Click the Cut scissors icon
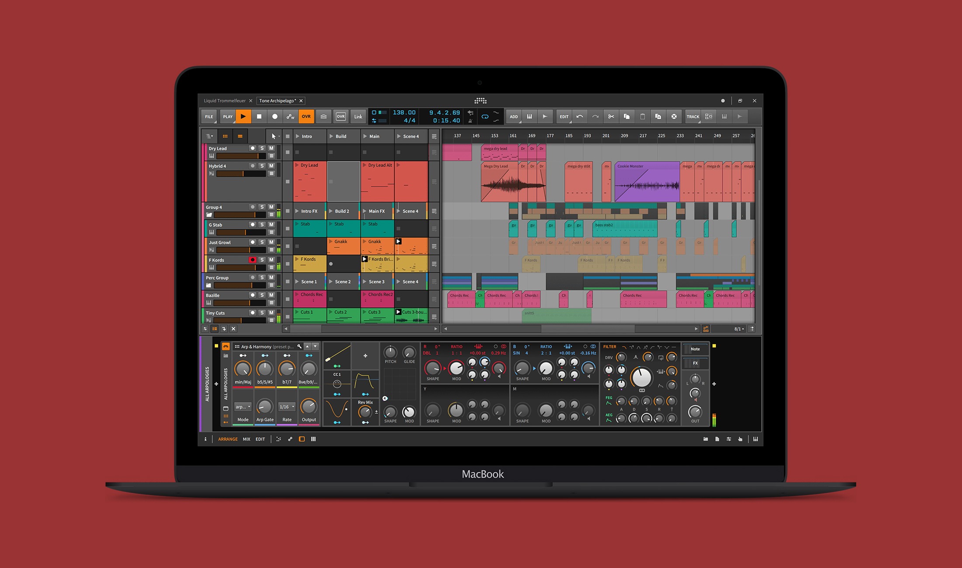 tap(611, 117)
